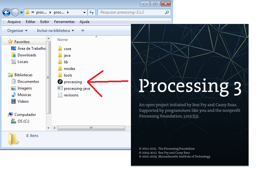
Task: Open address bar history dropdown arrow
Action: coord(84,12)
